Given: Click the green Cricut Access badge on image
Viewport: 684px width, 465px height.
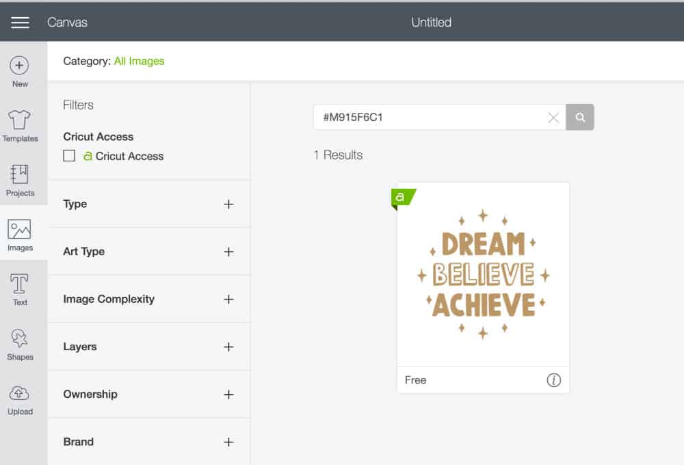Looking at the screenshot, I should click(403, 198).
